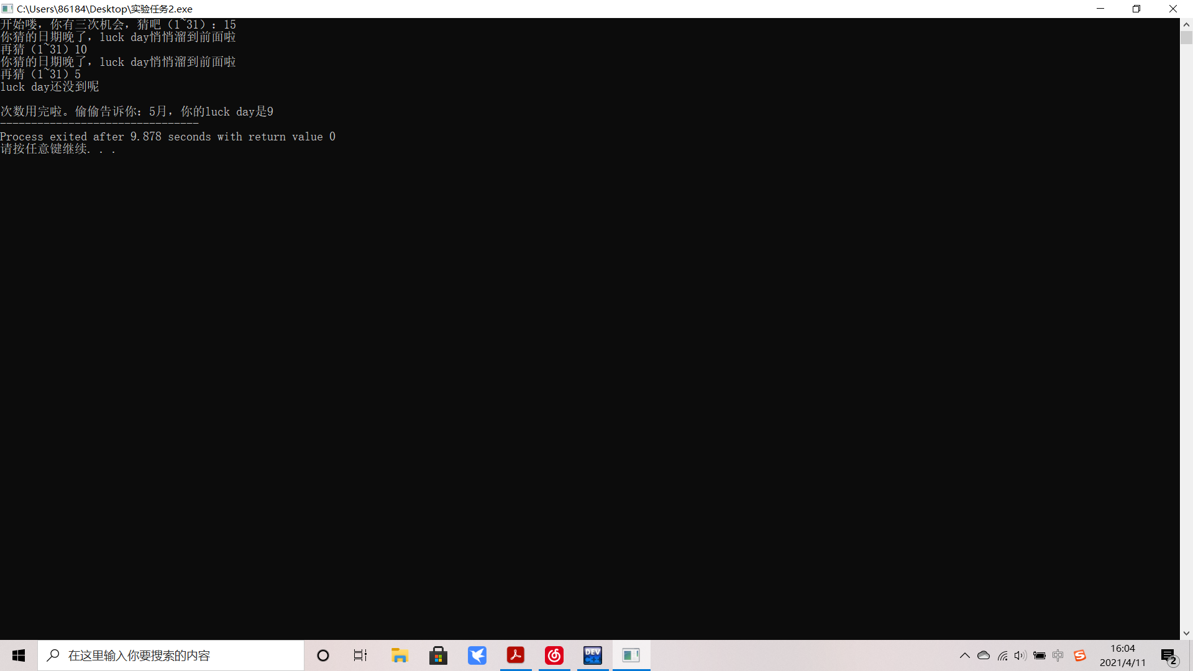Open Dev-C++ from the taskbar

coord(593,655)
